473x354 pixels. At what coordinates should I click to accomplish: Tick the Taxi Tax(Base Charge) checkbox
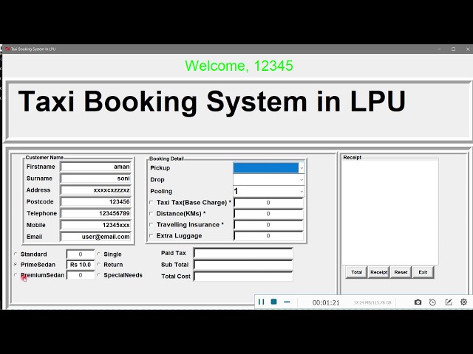[152, 203]
